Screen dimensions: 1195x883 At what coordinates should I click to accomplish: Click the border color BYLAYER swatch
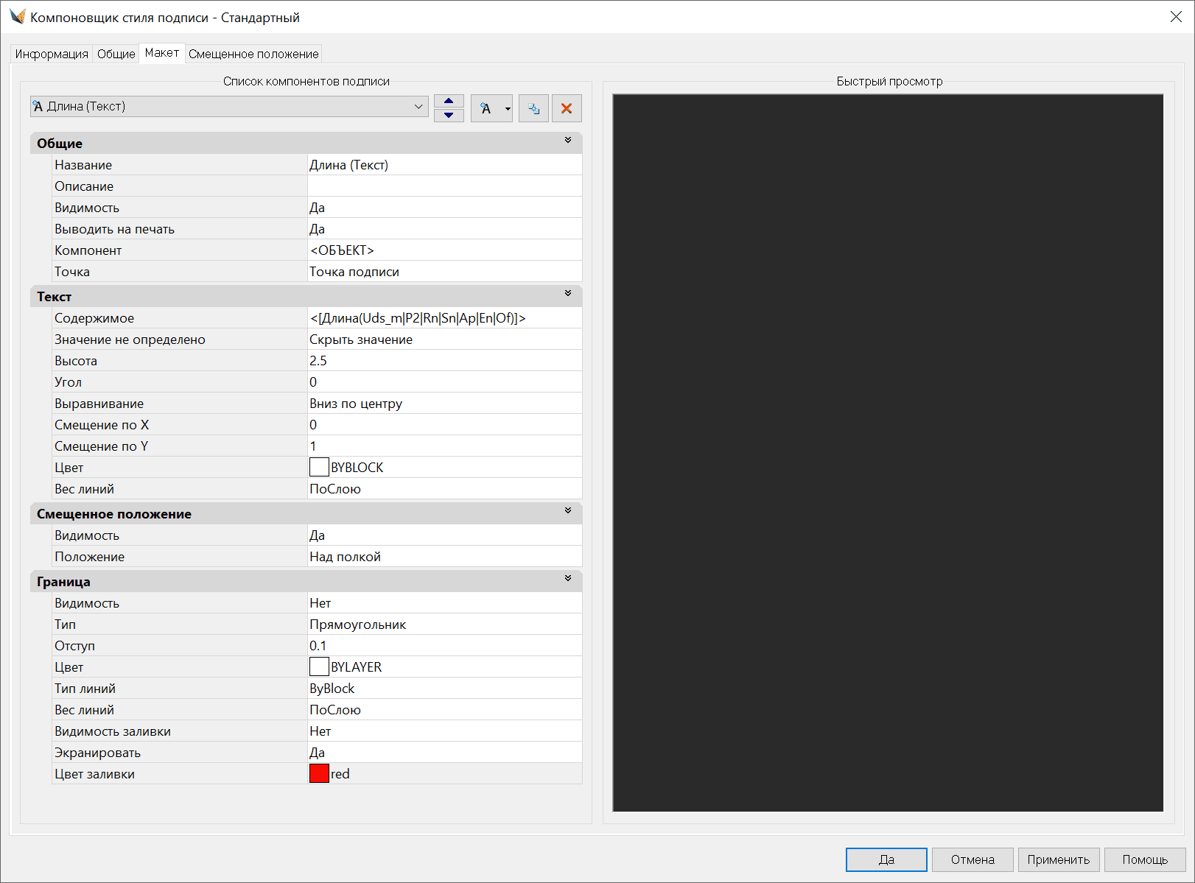[x=319, y=667]
